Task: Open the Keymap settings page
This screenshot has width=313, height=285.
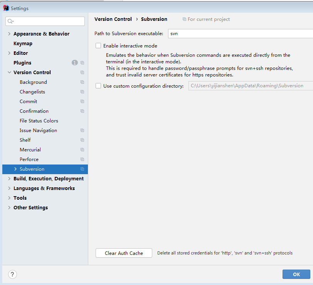Action: point(23,44)
